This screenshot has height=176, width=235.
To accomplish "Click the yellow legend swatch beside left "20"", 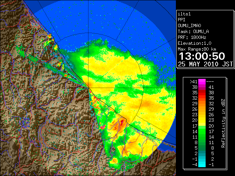I will 202,120.
